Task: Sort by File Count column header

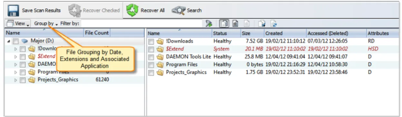Action: click(97, 33)
